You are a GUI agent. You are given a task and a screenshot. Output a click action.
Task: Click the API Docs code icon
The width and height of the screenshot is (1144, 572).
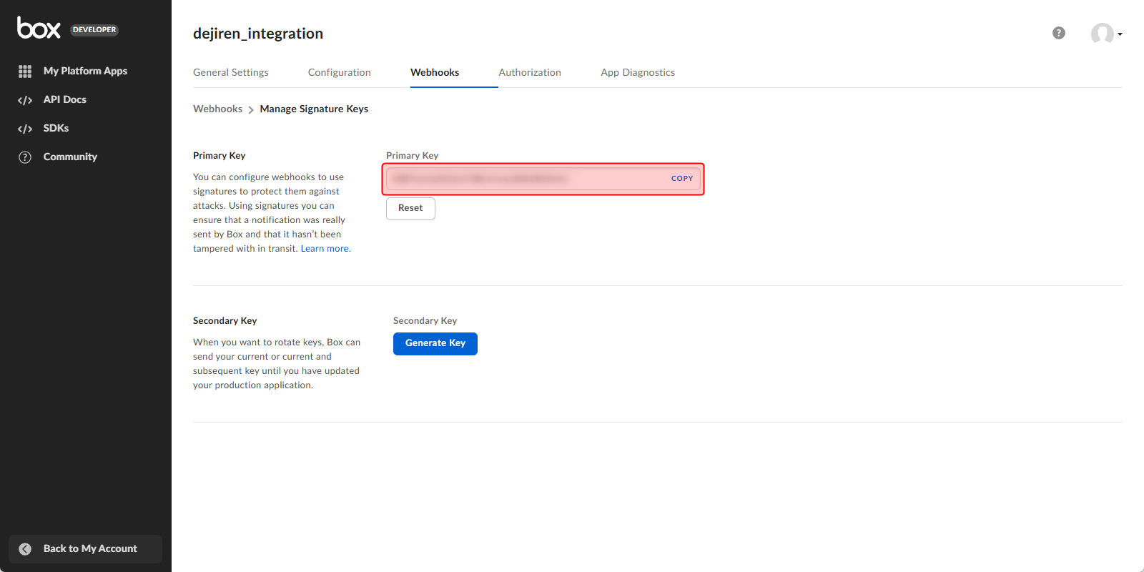tap(25, 100)
